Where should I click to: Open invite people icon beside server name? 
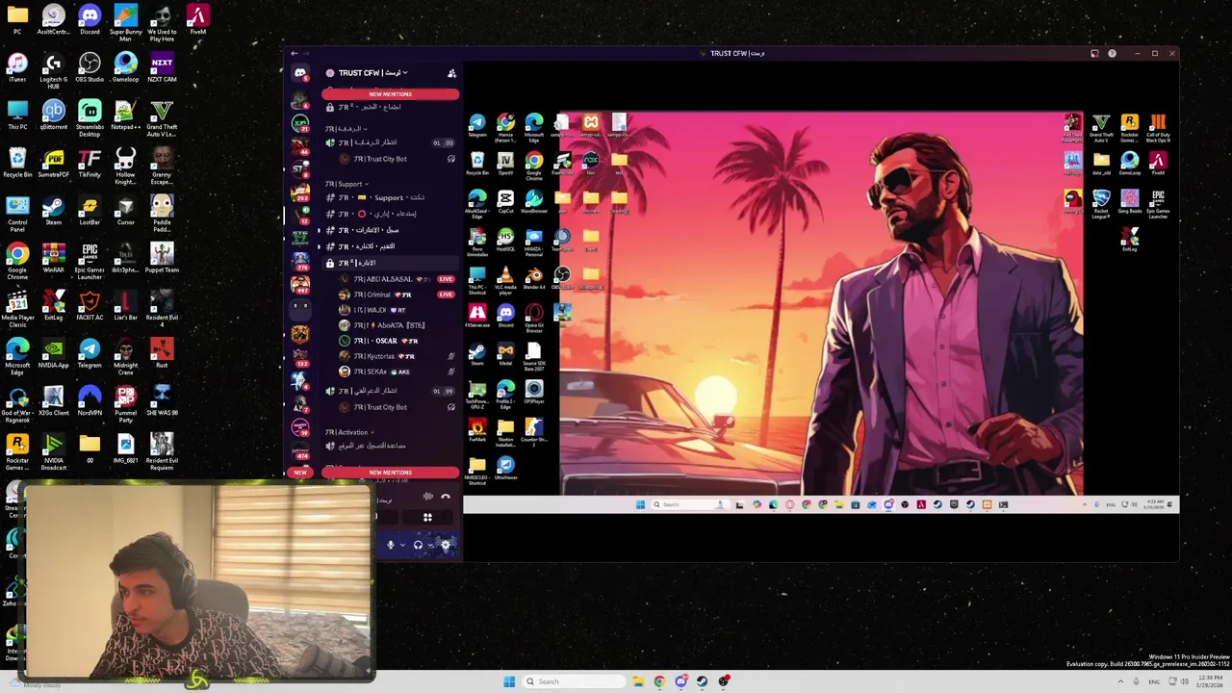[x=451, y=73]
